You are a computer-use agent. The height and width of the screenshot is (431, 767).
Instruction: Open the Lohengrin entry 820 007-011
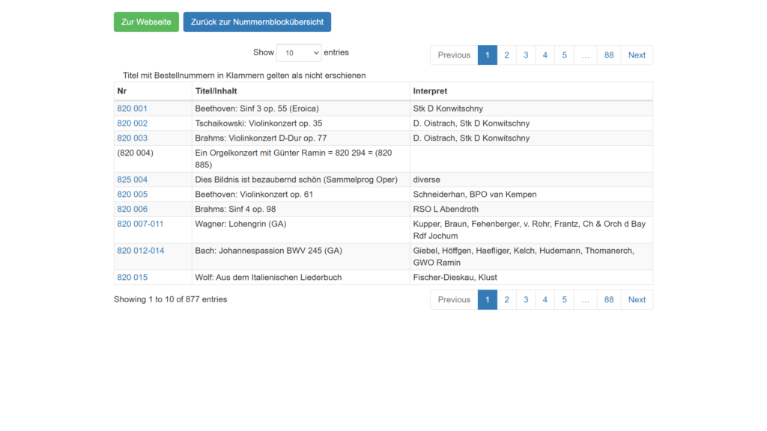pos(140,224)
